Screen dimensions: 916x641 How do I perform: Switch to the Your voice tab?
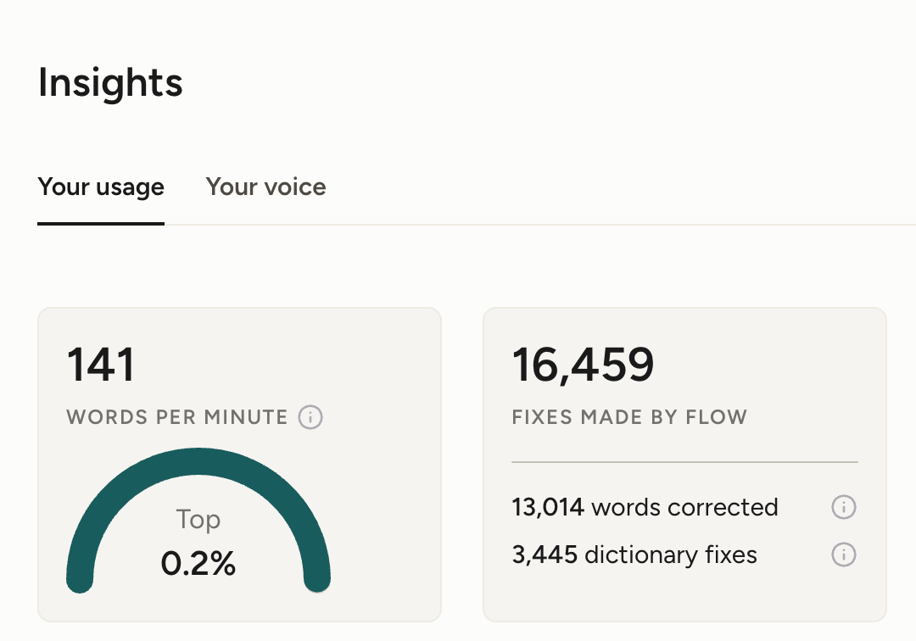pos(265,187)
